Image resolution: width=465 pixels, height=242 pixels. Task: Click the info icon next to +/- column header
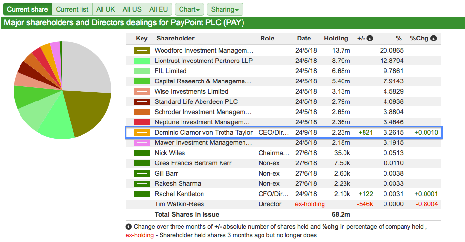coord(370,38)
